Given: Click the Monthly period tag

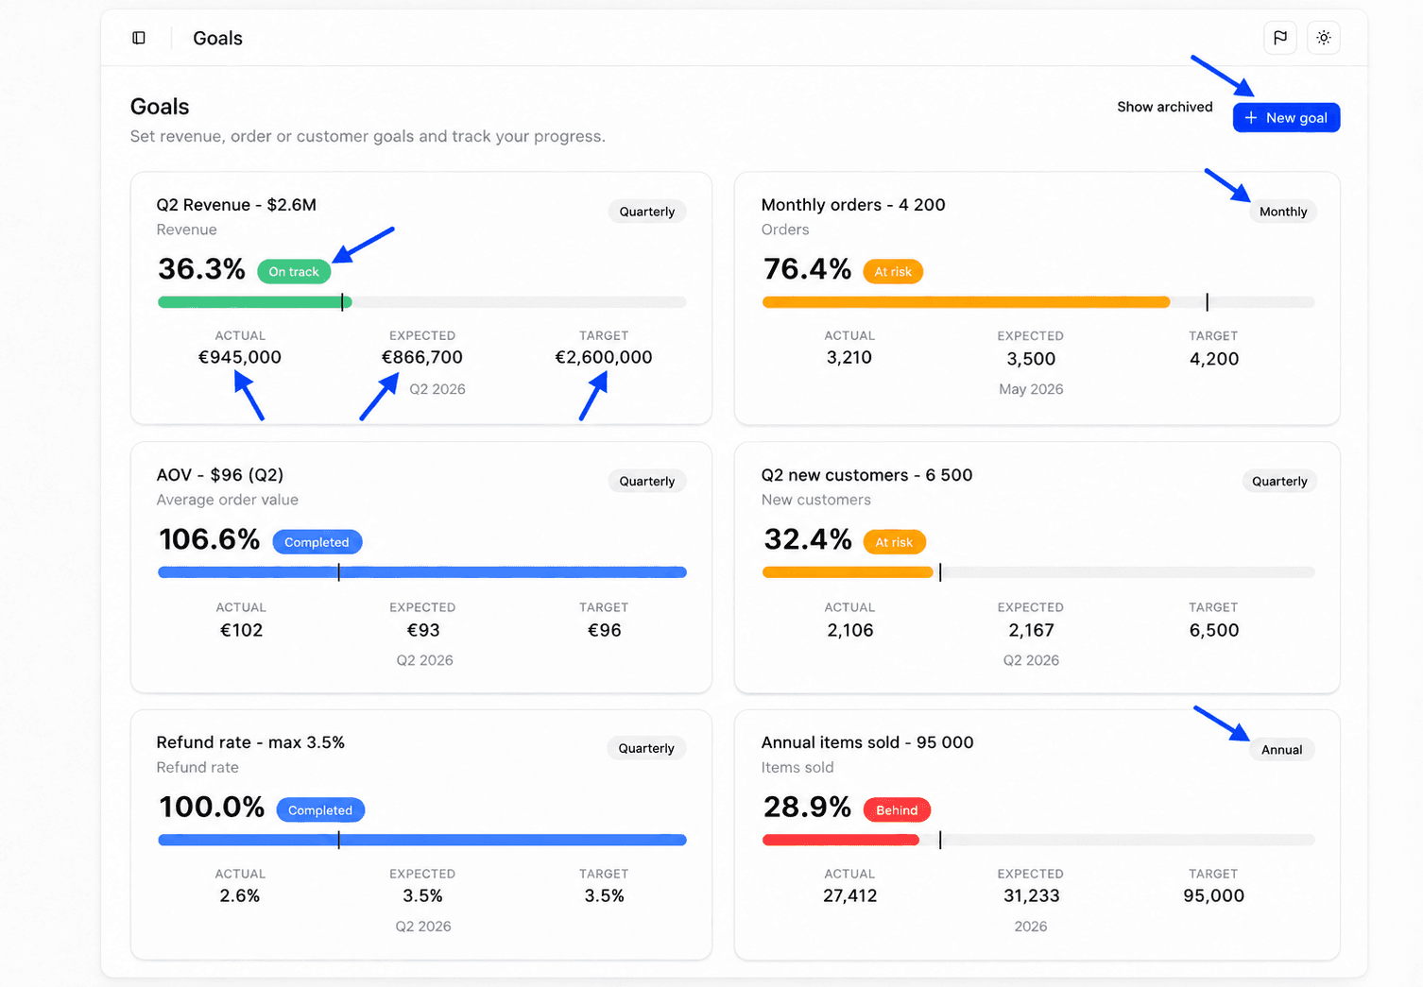Looking at the screenshot, I should pyautogui.click(x=1283, y=212).
